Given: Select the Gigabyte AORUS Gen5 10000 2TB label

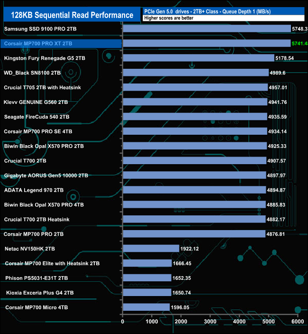Looking at the screenshot, I should (x=46, y=176).
